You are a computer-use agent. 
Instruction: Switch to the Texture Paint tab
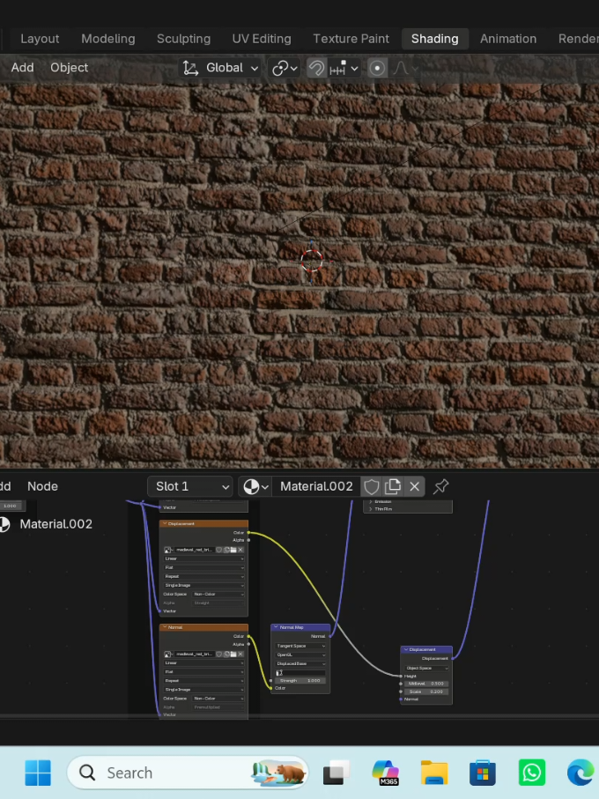coord(351,39)
